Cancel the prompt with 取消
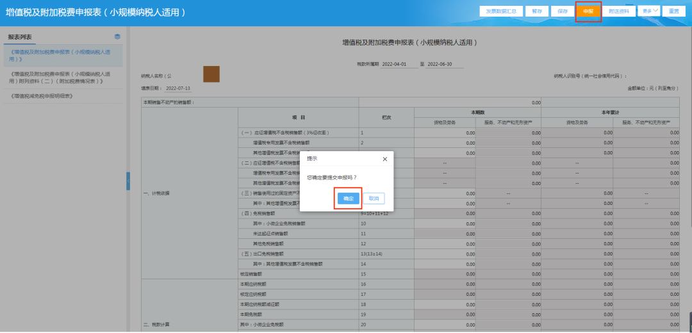This screenshot has width=692, height=333. [374, 199]
